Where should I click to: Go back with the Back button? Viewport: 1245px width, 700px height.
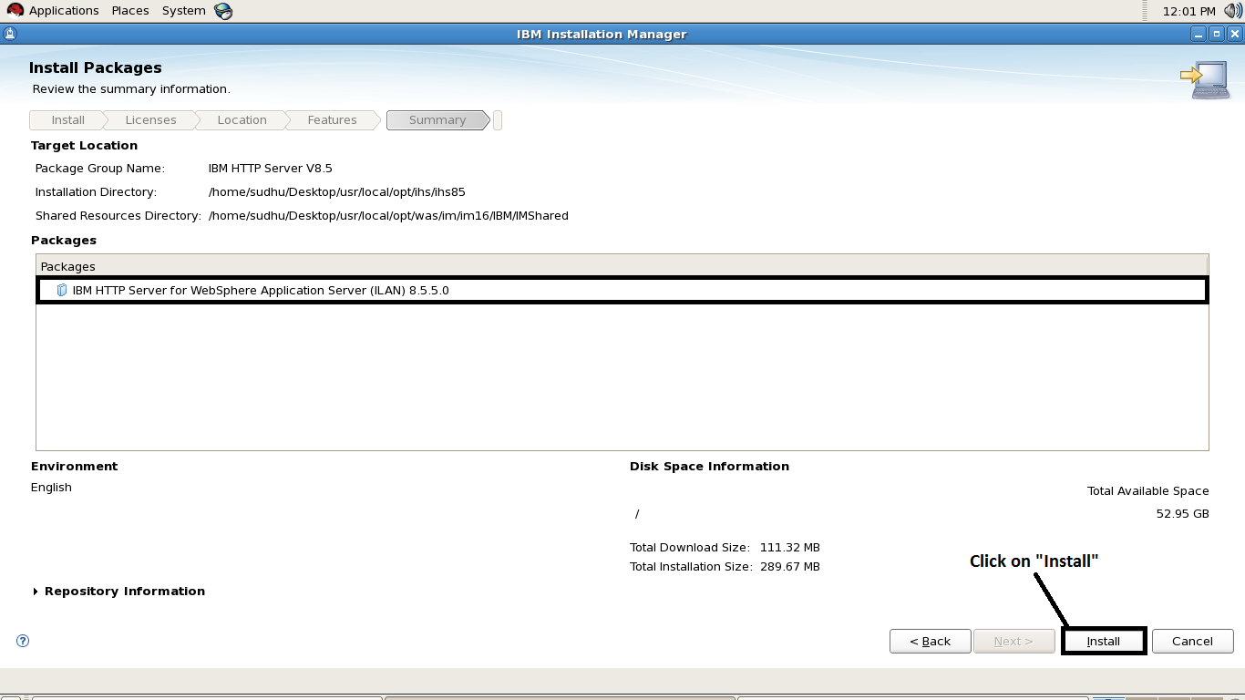[930, 641]
